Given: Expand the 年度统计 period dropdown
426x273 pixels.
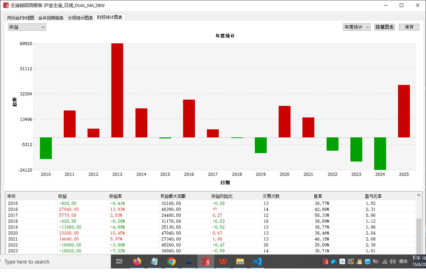Looking at the screenshot, I should click(x=356, y=27).
